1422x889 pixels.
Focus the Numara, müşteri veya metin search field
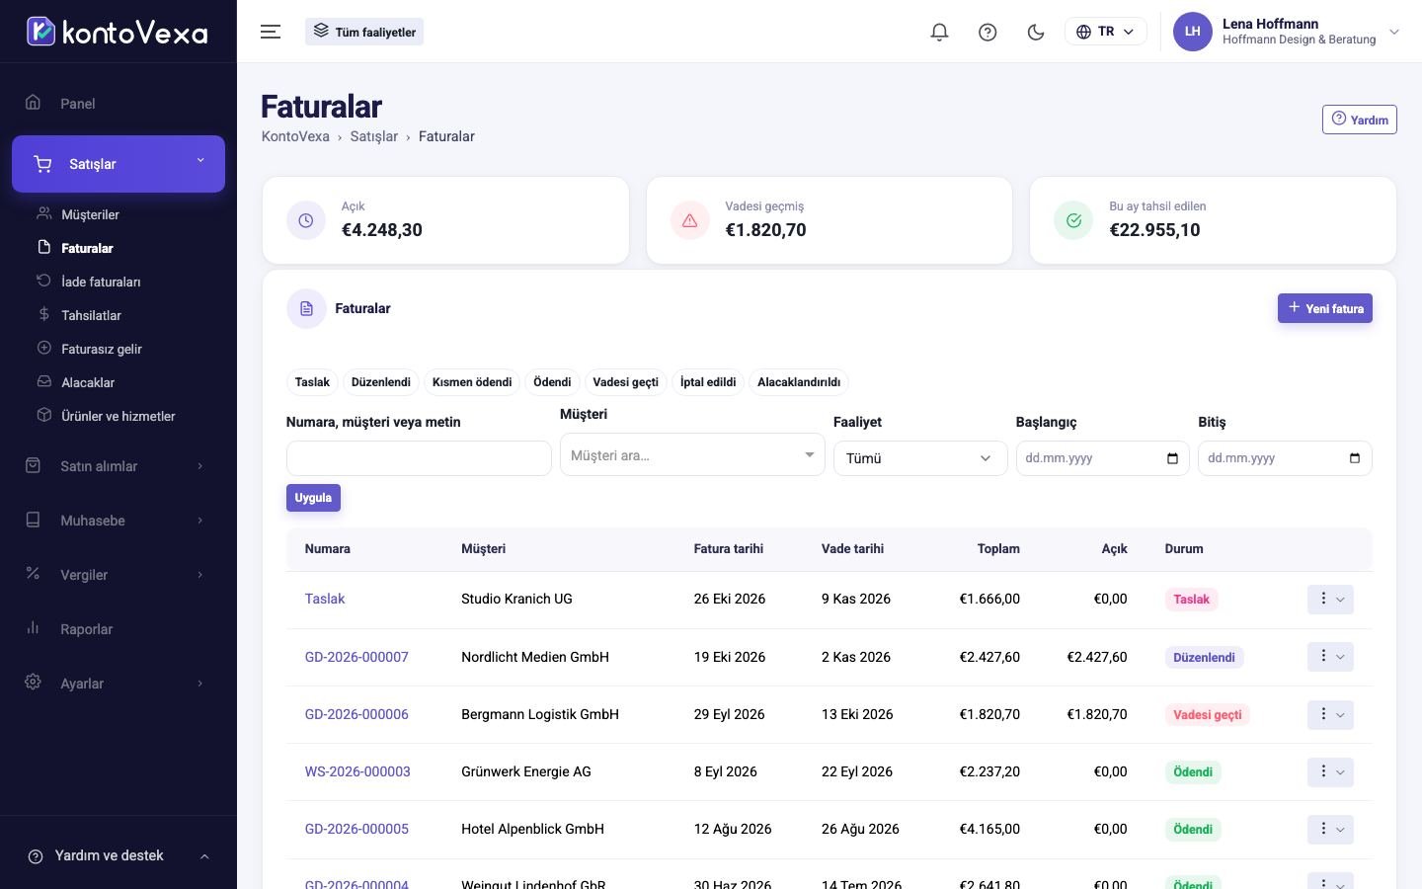point(419,458)
